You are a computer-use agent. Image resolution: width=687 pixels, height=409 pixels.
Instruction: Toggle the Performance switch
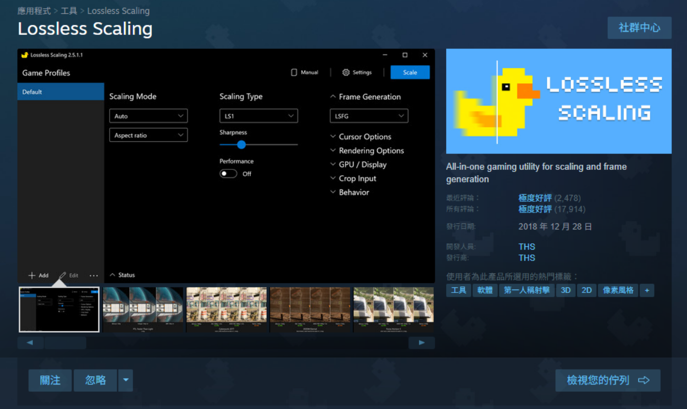pyautogui.click(x=229, y=174)
